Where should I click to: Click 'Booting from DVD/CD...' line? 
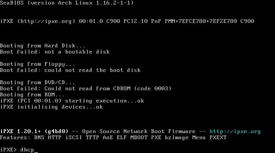pos(37,82)
